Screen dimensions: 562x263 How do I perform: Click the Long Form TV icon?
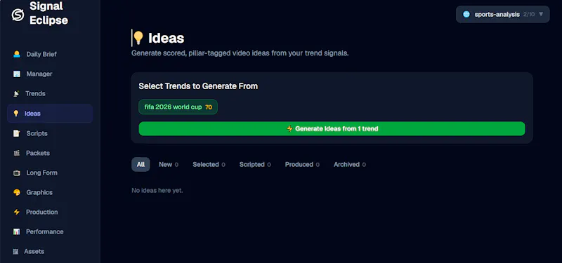pyautogui.click(x=16, y=173)
